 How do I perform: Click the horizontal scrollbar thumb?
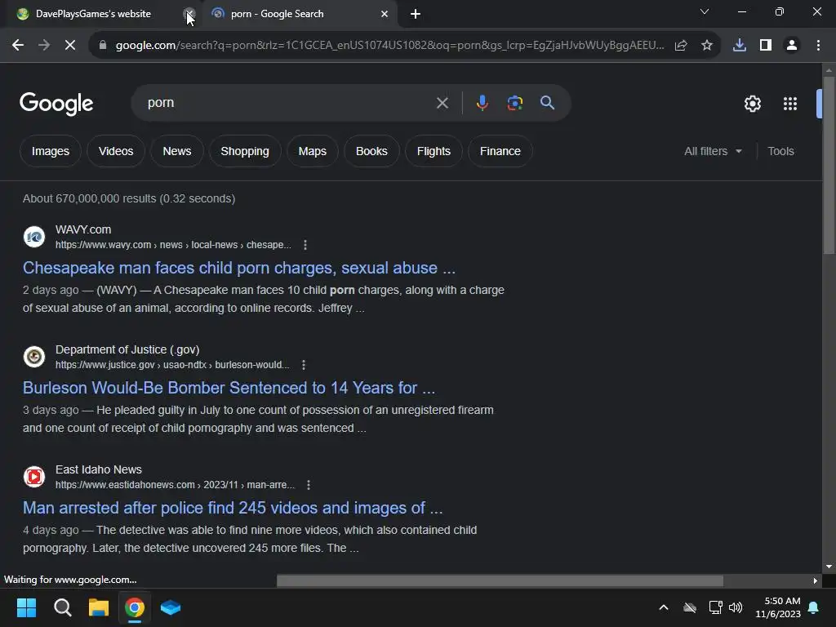(x=500, y=580)
